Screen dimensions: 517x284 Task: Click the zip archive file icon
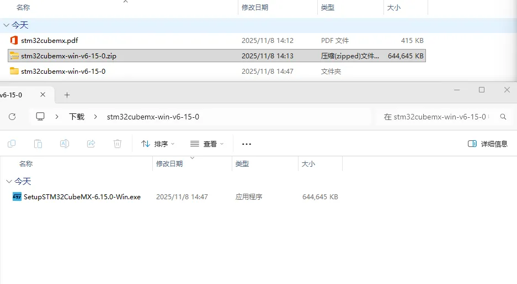(14, 56)
